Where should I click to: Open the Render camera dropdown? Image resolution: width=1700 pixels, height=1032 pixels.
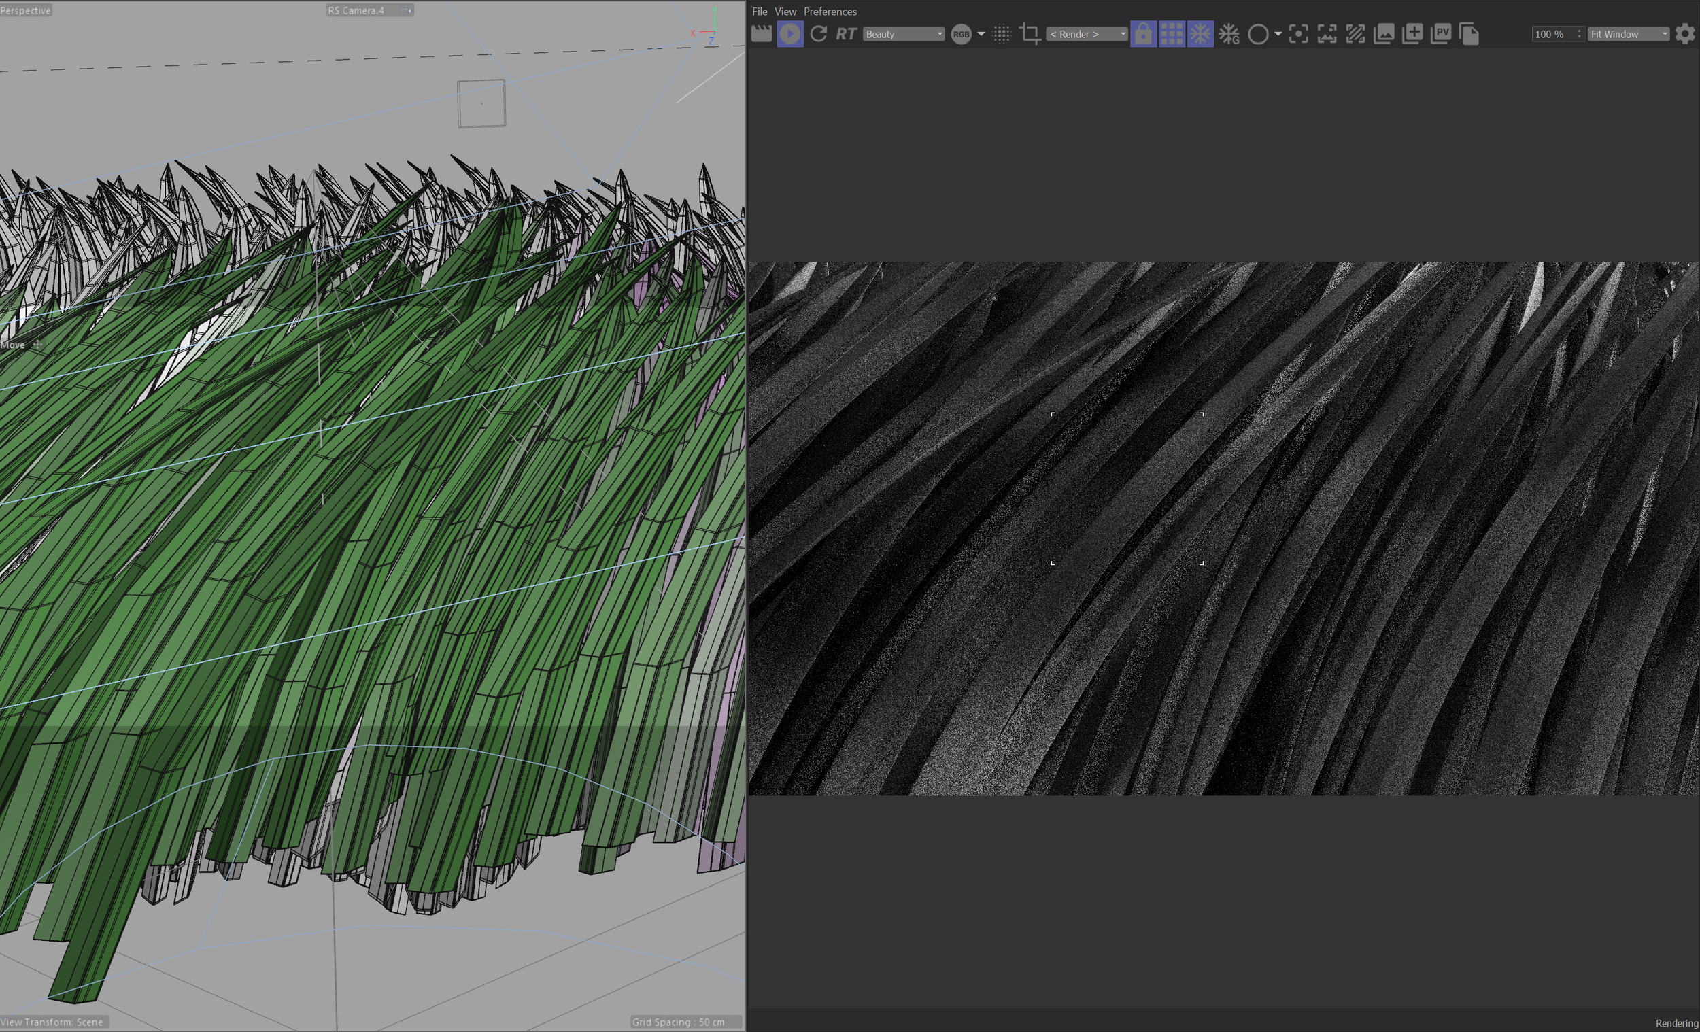1087,34
